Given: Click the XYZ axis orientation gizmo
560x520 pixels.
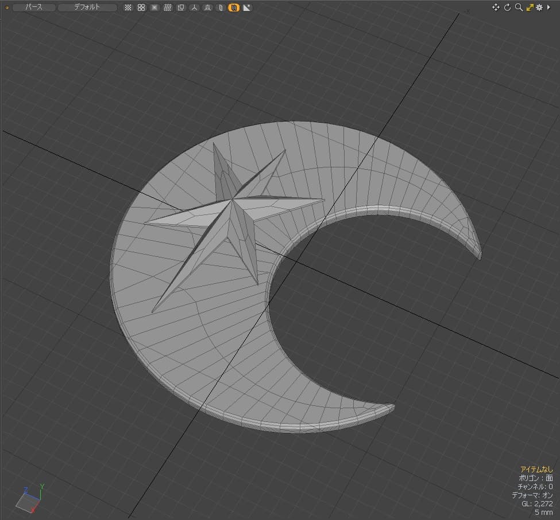Looking at the screenshot, I should pos(30,498).
